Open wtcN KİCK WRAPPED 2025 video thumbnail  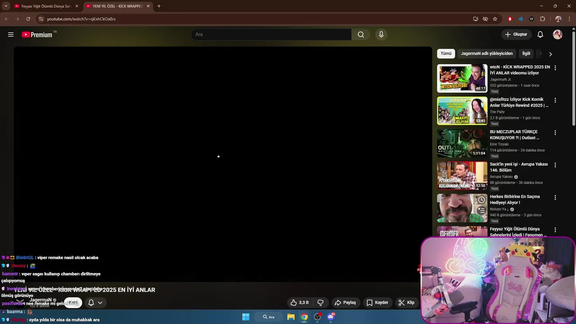[x=462, y=78]
